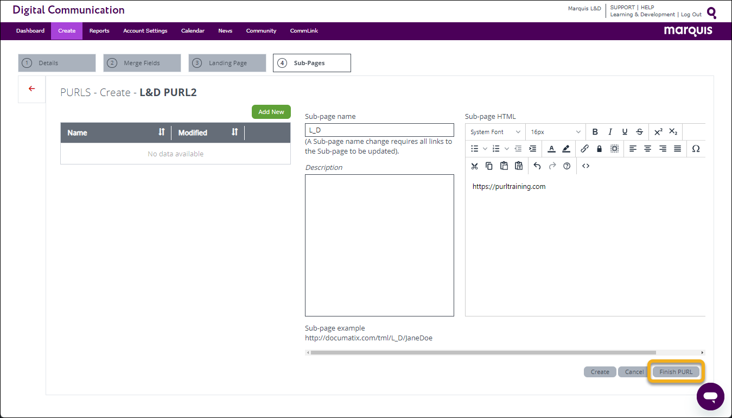Sort the table by Modified
This screenshot has width=732, height=418.
[234, 132]
